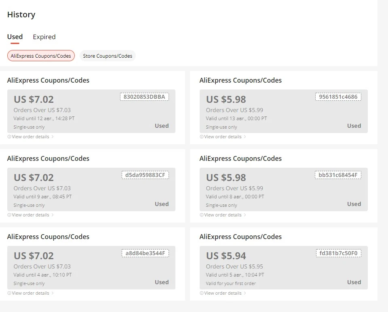This screenshot has height=312, width=388.
Task: Switch to the Expired tab
Action: 44,37
